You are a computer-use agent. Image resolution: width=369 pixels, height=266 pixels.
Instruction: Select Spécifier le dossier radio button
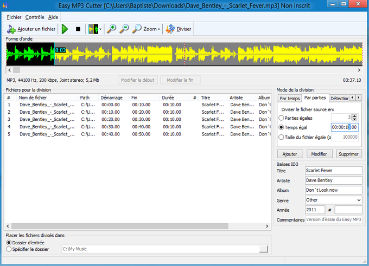pyautogui.click(x=9, y=249)
